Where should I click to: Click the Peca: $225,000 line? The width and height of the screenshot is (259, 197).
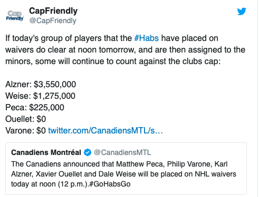click(35, 108)
